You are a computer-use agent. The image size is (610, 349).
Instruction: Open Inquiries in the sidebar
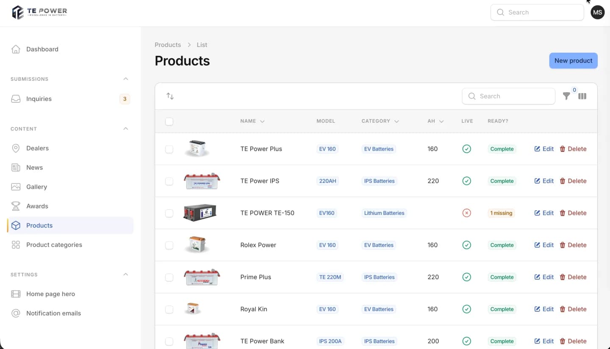(x=70, y=99)
